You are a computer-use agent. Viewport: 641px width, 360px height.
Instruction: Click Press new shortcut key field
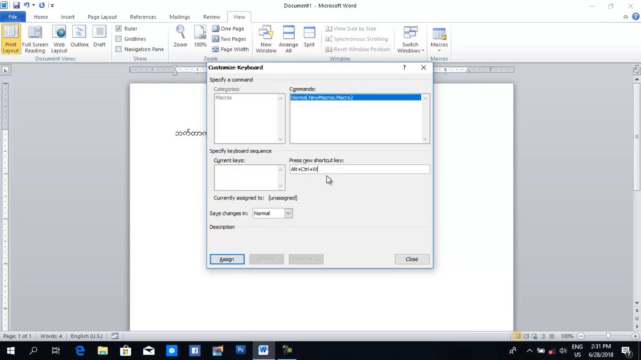(x=359, y=169)
